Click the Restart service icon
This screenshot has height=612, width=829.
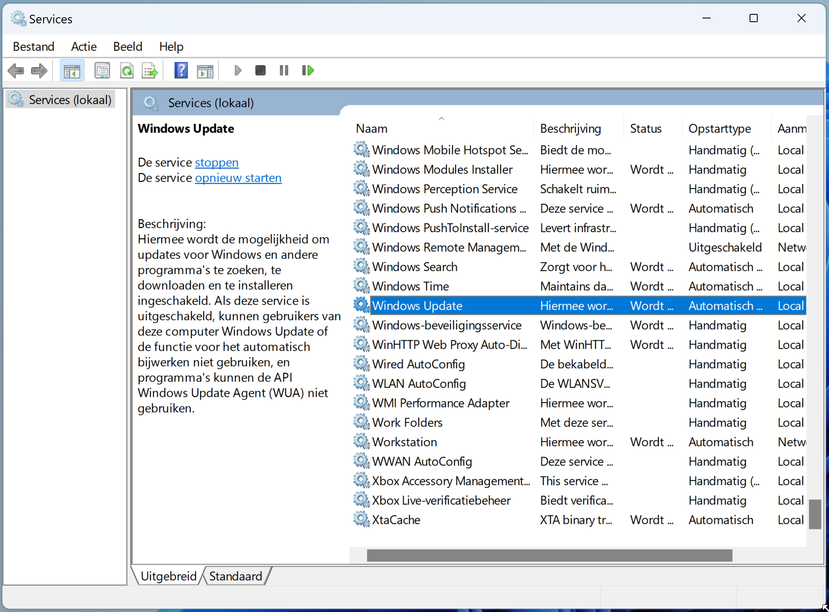pos(308,70)
